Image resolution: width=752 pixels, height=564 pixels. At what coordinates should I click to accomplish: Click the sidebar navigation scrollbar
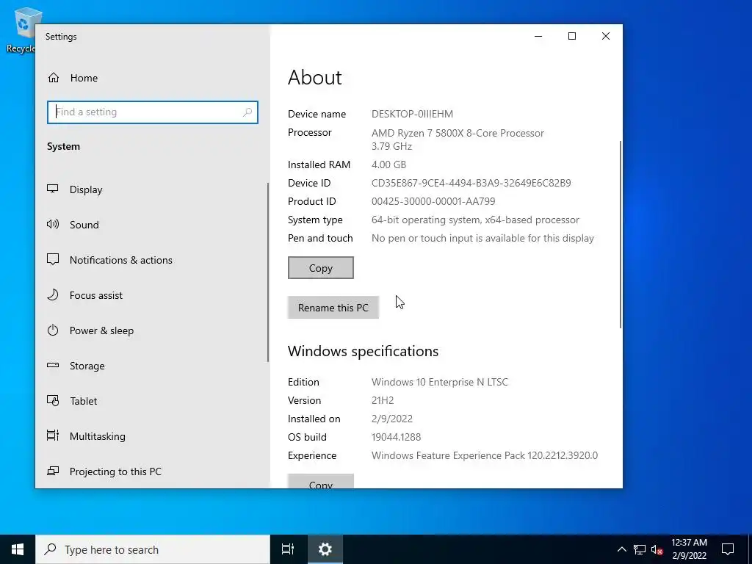coord(267,272)
